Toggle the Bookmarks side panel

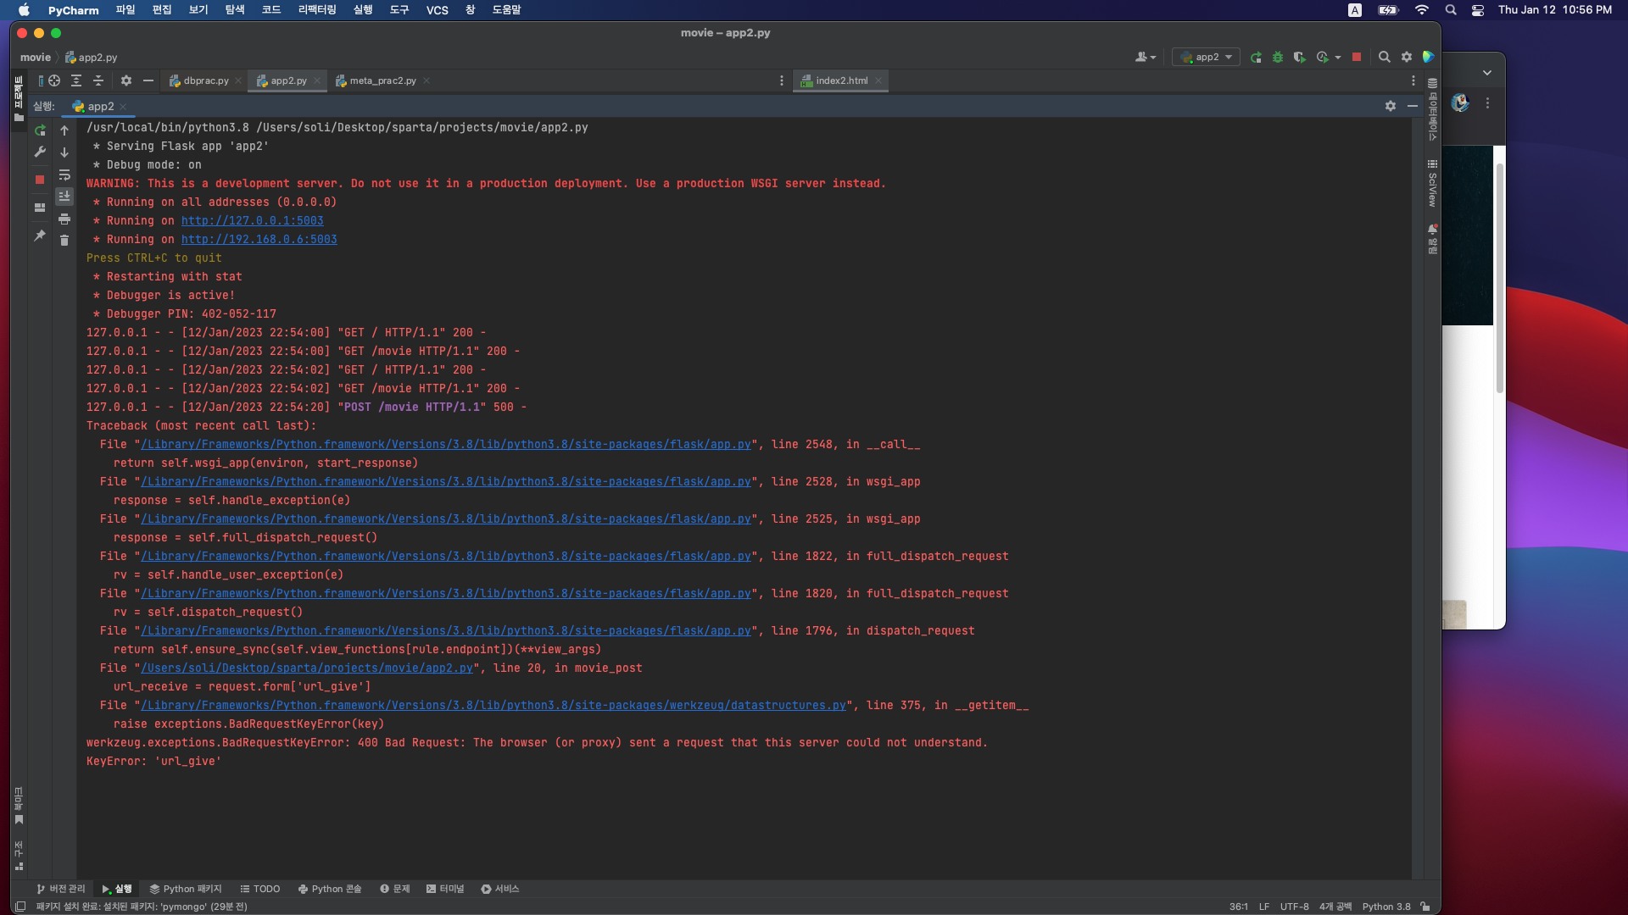point(19,806)
